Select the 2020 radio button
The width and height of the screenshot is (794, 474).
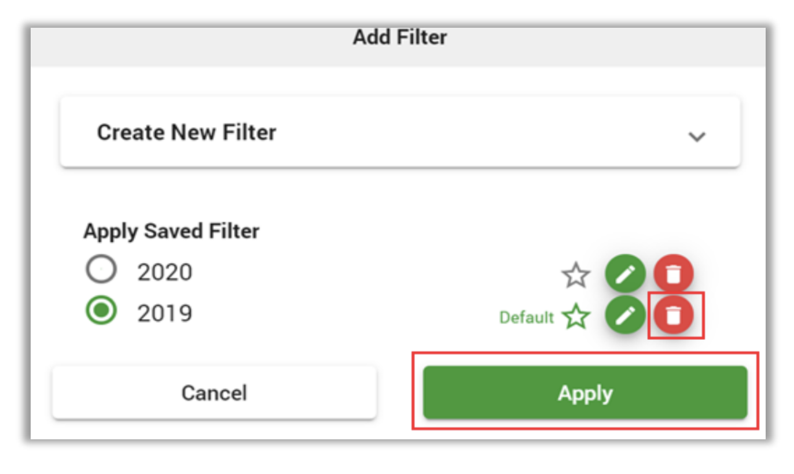pos(101,270)
